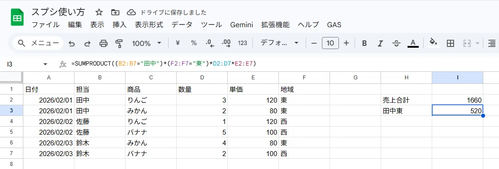Open the 123 number format menu
This screenshot has width=499, height=169.
(243, 43)
